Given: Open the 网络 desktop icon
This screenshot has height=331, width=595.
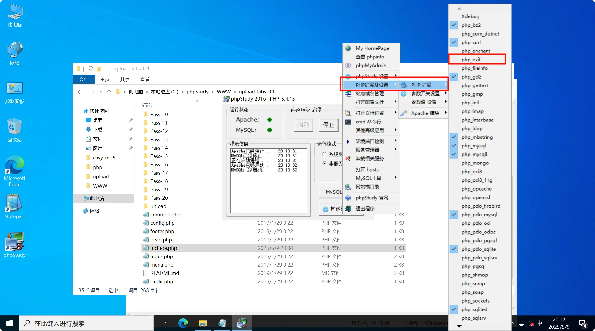Looking at the screenshot, I should [15, 54].
